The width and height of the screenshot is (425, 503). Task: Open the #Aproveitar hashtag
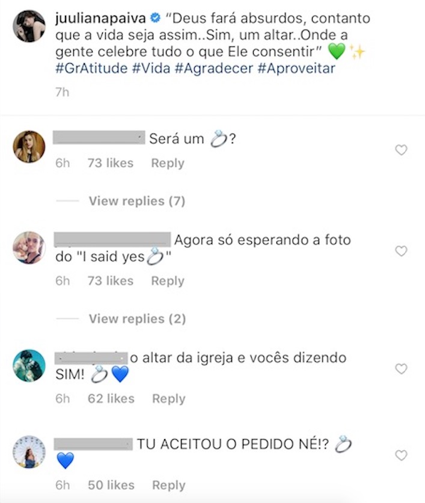[x=296, y=69]
